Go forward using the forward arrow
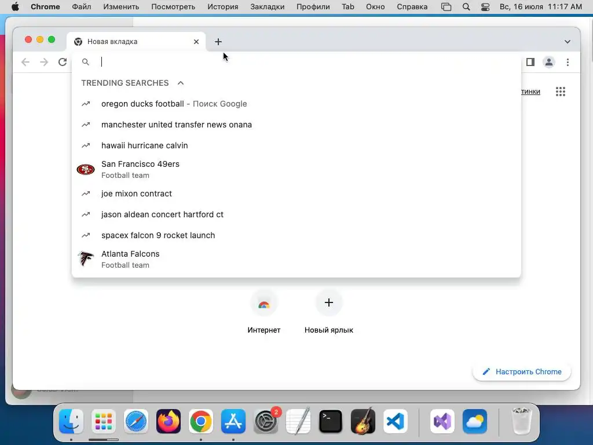593x445 pixels. pos(44,61)
